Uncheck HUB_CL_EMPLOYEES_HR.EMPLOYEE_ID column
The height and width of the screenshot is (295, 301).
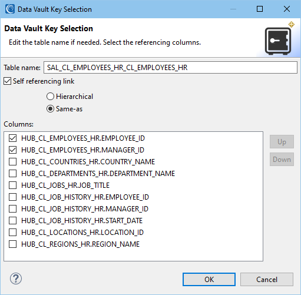12,138
